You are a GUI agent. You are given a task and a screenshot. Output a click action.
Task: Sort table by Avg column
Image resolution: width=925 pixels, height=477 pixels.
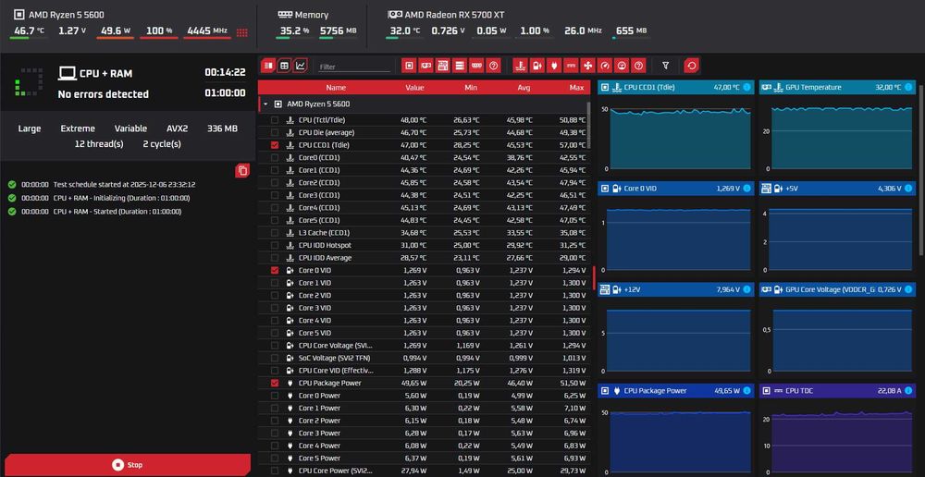click(524, 87)
